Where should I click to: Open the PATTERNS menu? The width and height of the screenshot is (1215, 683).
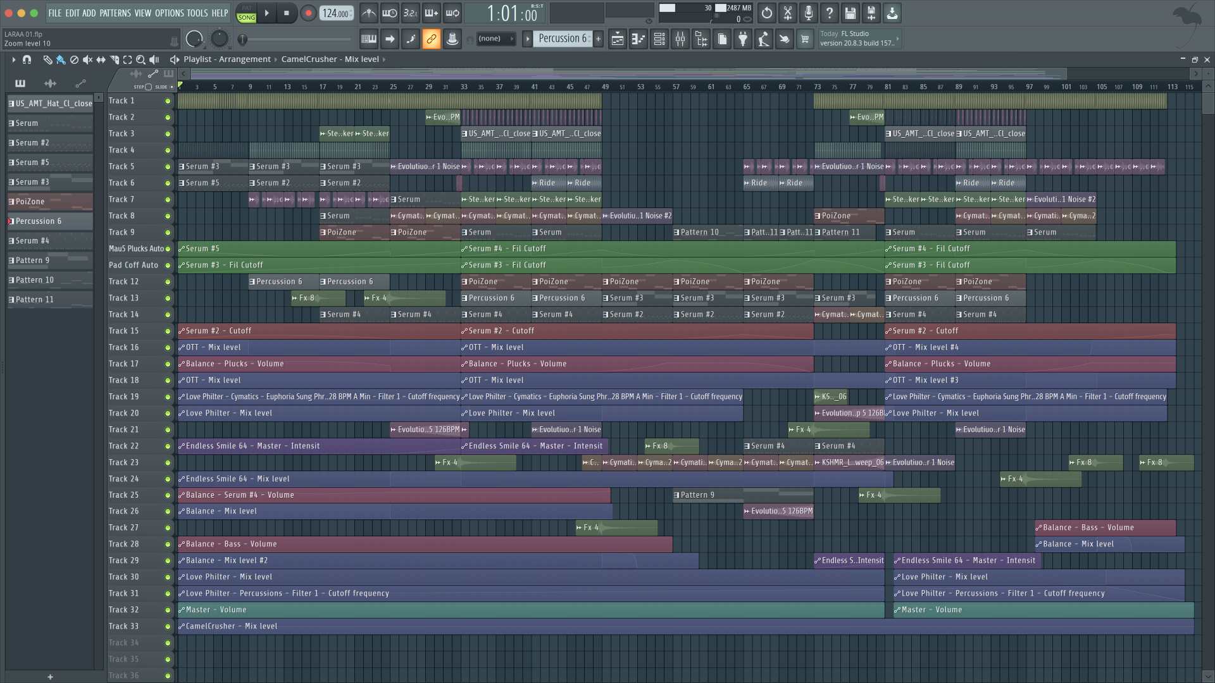point(115,13)
